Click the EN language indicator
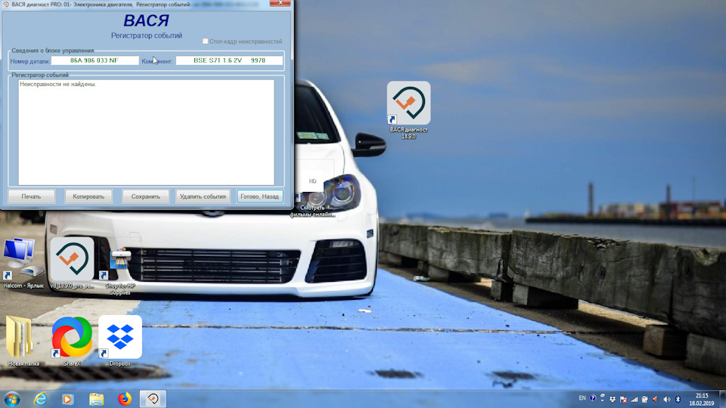726x408 pixels. click(582, 398)
